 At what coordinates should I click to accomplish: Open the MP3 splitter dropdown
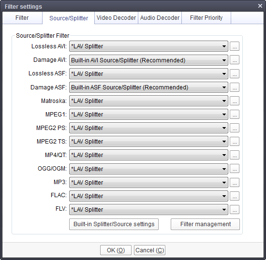(148, 183)
